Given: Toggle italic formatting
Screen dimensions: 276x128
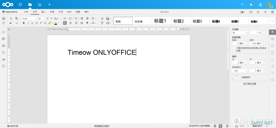Looking at the screenshot, I should pos(28,23).
